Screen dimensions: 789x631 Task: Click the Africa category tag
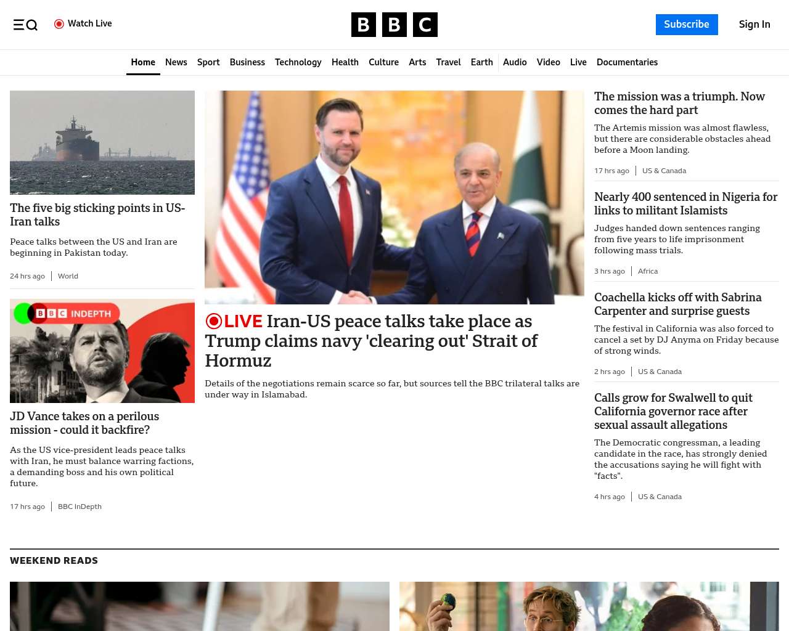pos(648,271)
